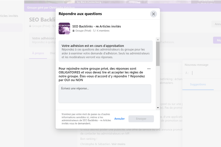Screen dimensions: 221x147
Task: Click the Envoyer button
Action: click(141, 119)
